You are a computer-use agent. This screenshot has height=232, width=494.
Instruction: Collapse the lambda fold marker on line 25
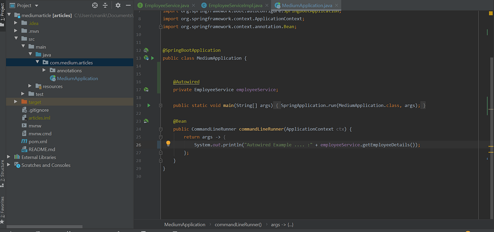[161, 137]
